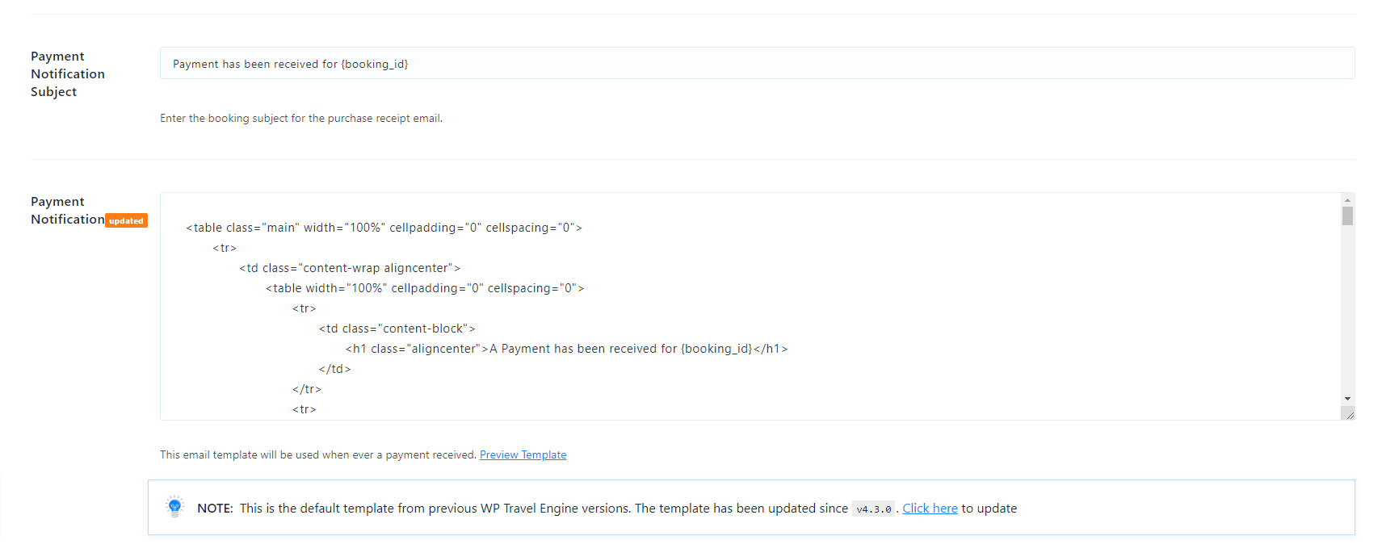Click the Payment Notification Subject input field
Viewport: 1382px width, 557px height.
click(x=757, y=63)
